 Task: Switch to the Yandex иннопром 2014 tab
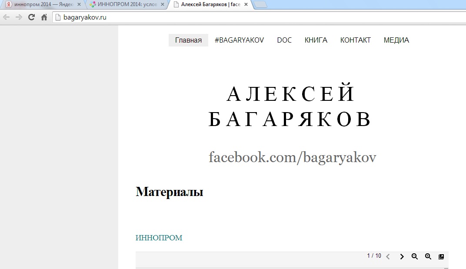40,4
